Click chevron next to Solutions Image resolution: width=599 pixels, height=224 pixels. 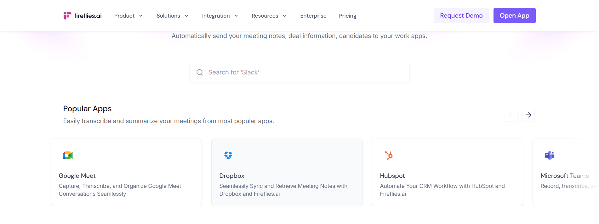(186, 16)
